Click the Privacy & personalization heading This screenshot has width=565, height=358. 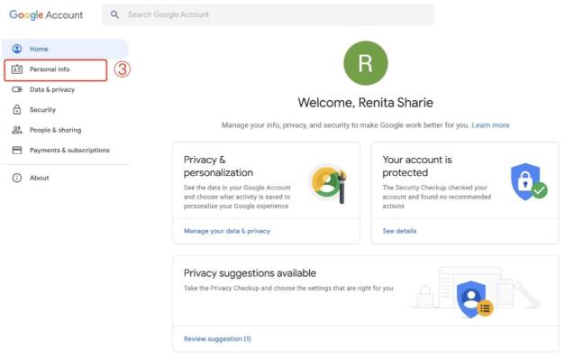click(x=218, y=166)
